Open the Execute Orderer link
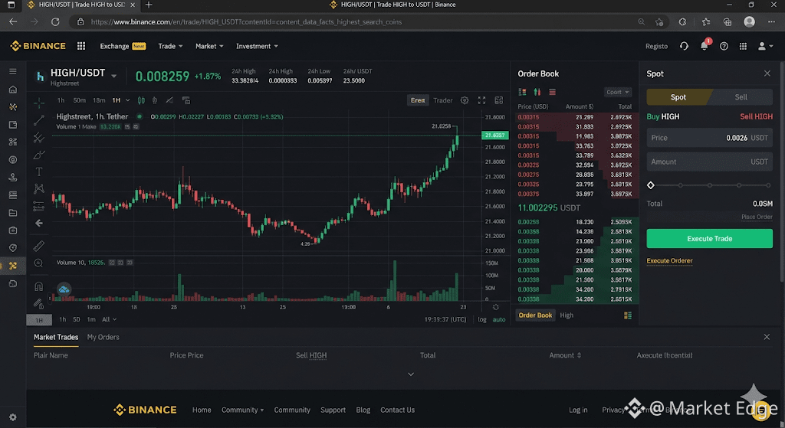The width and height of the screenshot is (785, 428). click(x=669, y=260)
